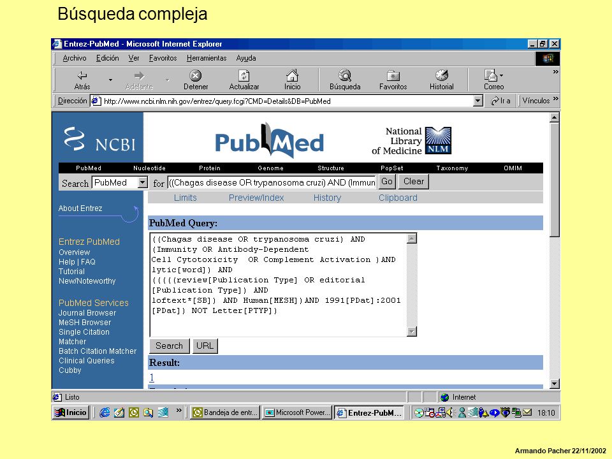Switch to Bandeja de entrada taskbar button
612x459 pixels.
(x=225, y=412)
